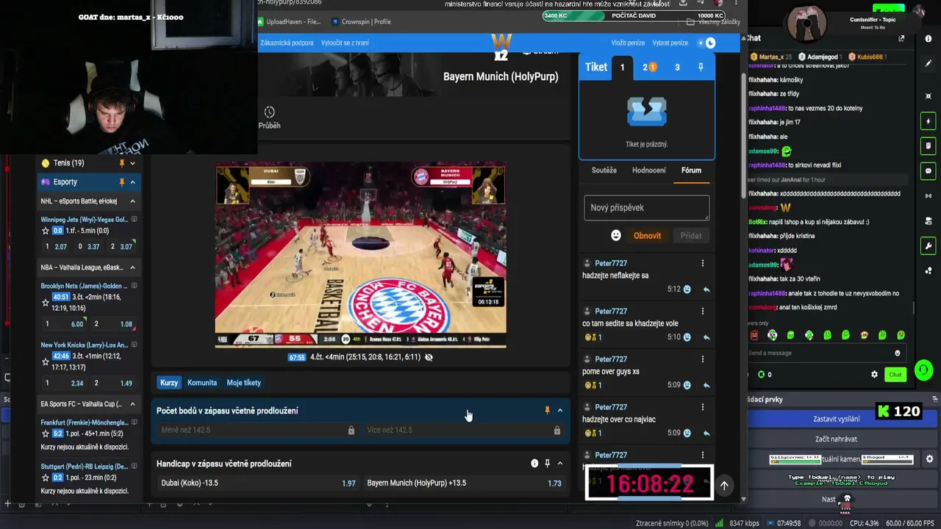Screen dimensions: 941x529
Task: Pin the Tiket panel
Action: click(701, 67)
